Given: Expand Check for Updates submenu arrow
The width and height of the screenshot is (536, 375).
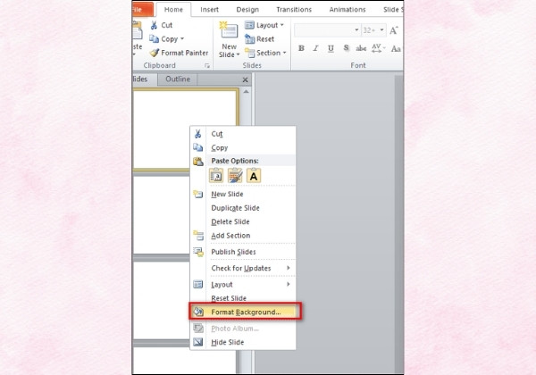Looking at the screenshot, I should pyautogui.click(x=289, y=268).
